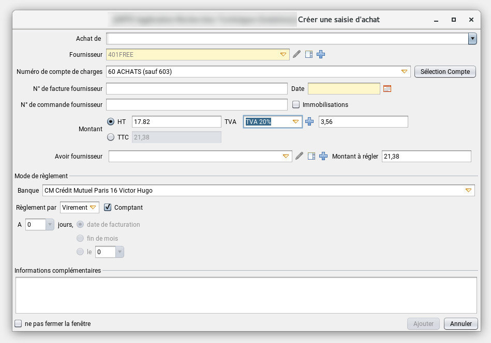Uncheck the Comptant checkbox

click(x=108, y=208)
